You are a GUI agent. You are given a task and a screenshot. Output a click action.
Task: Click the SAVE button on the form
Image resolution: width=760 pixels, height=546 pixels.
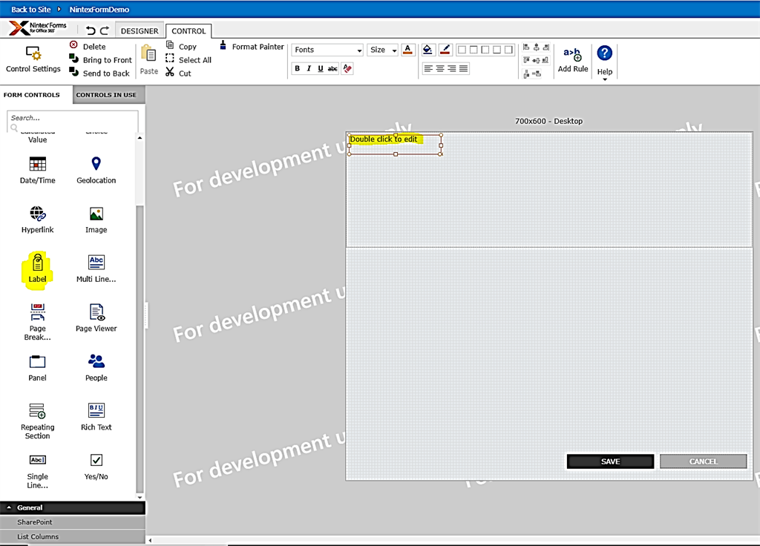pos(609,461)
